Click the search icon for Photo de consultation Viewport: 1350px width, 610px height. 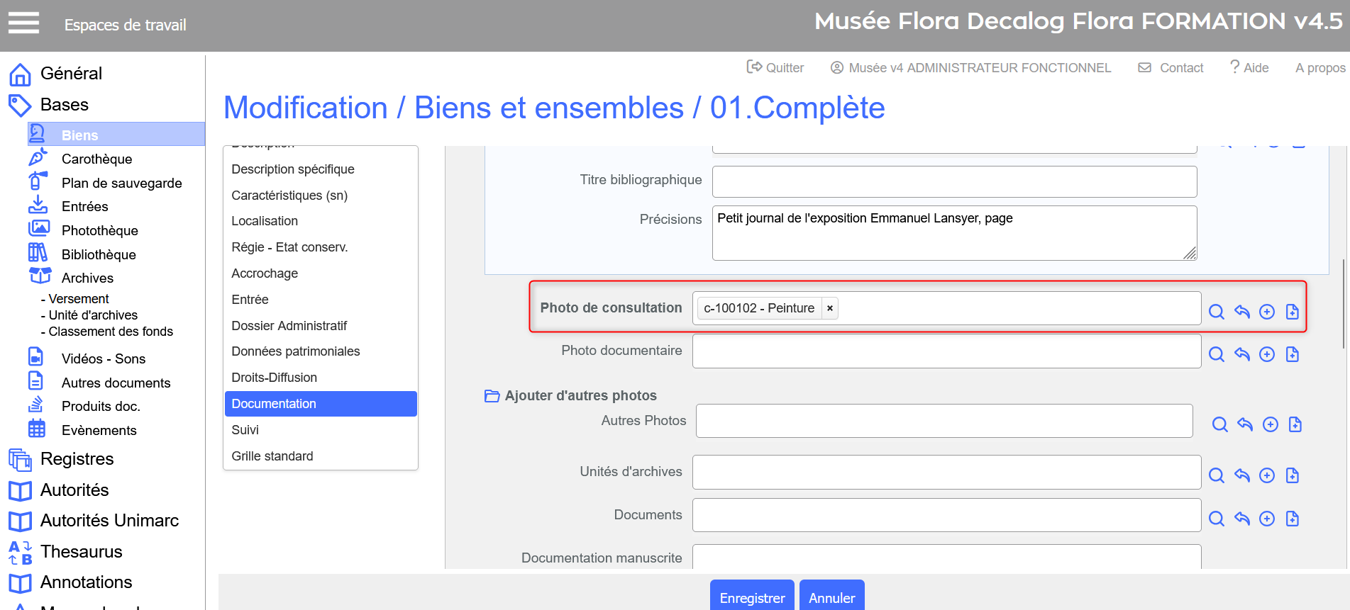1216,312
